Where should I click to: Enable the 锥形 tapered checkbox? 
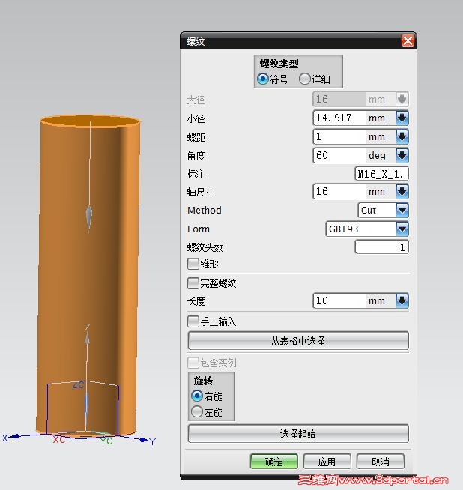coord(193,264)
